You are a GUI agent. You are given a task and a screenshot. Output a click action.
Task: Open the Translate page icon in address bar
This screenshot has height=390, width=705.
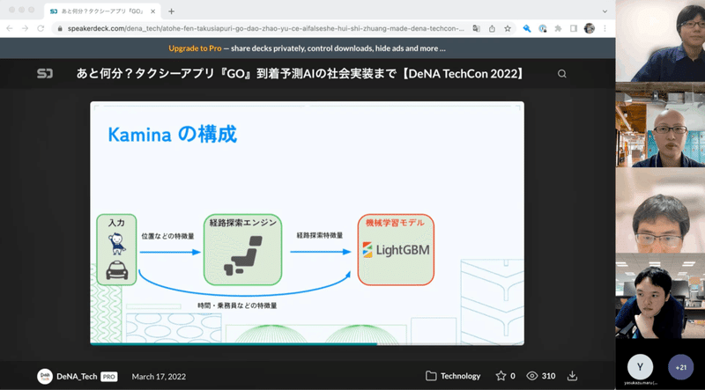[x=476, y=28]
